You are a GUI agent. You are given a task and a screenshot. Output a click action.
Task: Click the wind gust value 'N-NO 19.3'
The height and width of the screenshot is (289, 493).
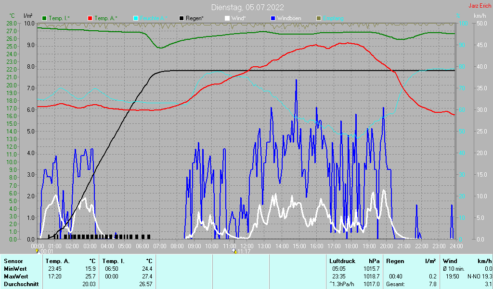pos(480,277)
